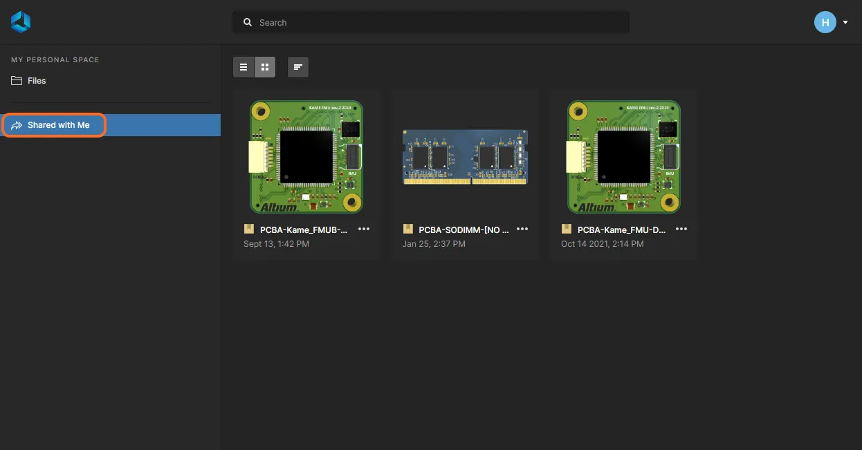Select Shared with Me in sidebar
The image size is (862, 450).
pyautogui.click(x=59, y=125)
